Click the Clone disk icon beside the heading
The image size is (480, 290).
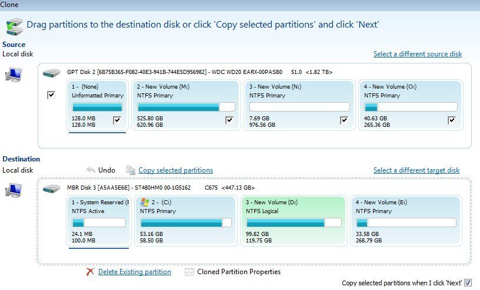14,26
